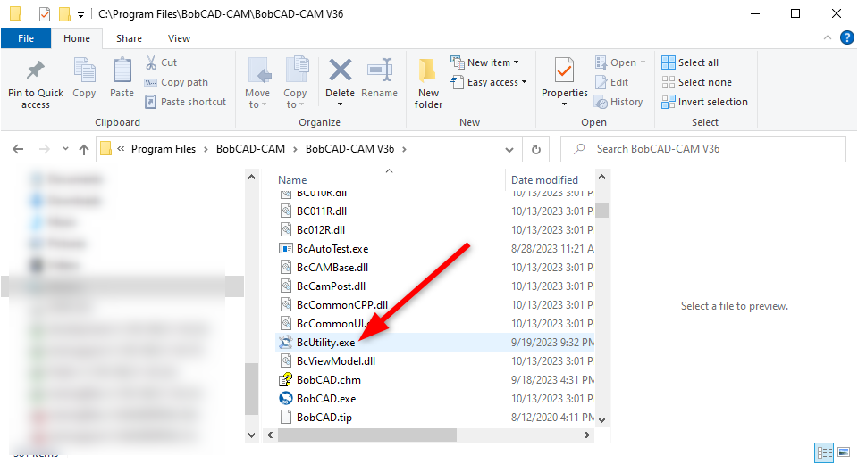
Task: Expand the BobCAD-CAM V36 breadcrumb chevron
Action: tap(404, 149)
